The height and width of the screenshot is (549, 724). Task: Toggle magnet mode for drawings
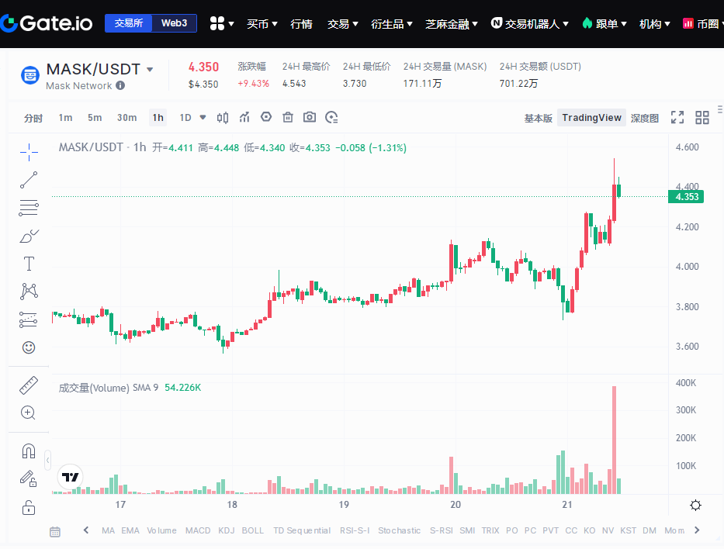pyautogui.click(x=29, y=451)
